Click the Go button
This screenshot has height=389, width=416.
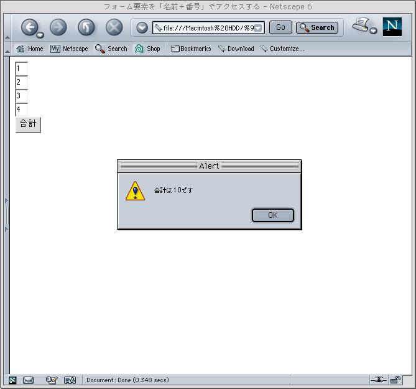(280, 27)
